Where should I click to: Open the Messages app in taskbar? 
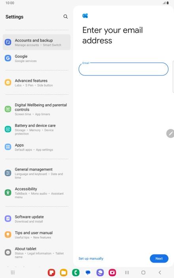(88, 272)
